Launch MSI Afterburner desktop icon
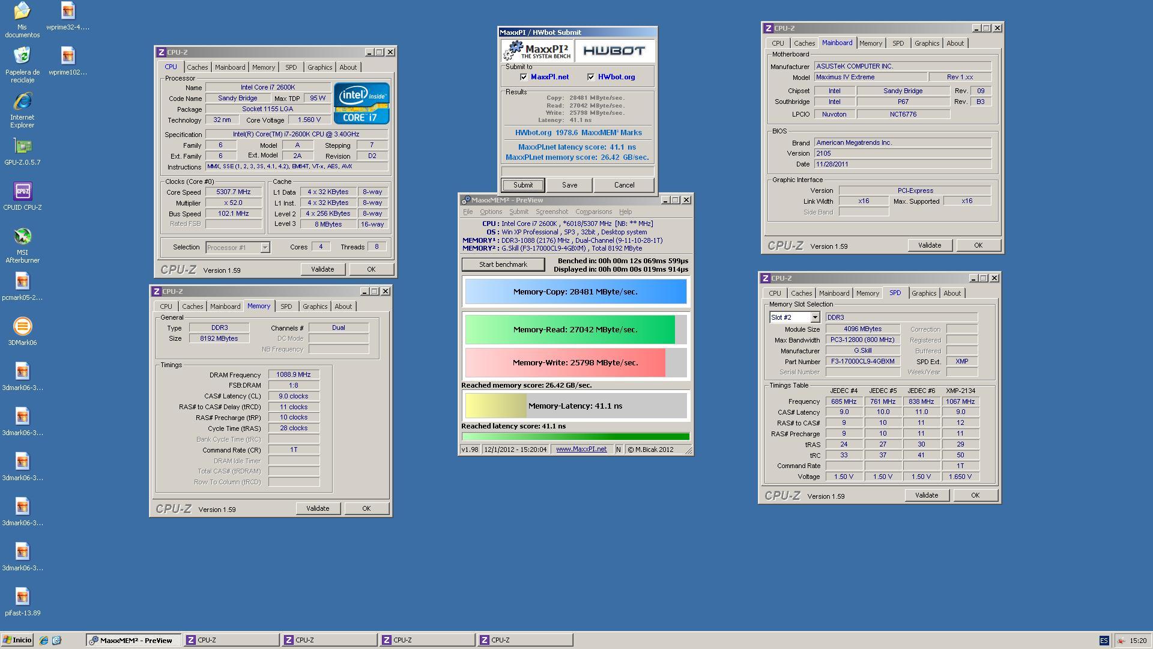Viewport: 1153px width, 649px height. coord(22,245)
